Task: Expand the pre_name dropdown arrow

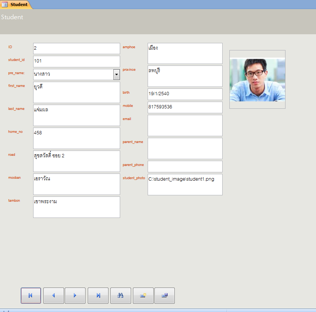Action: pos(116,75)
